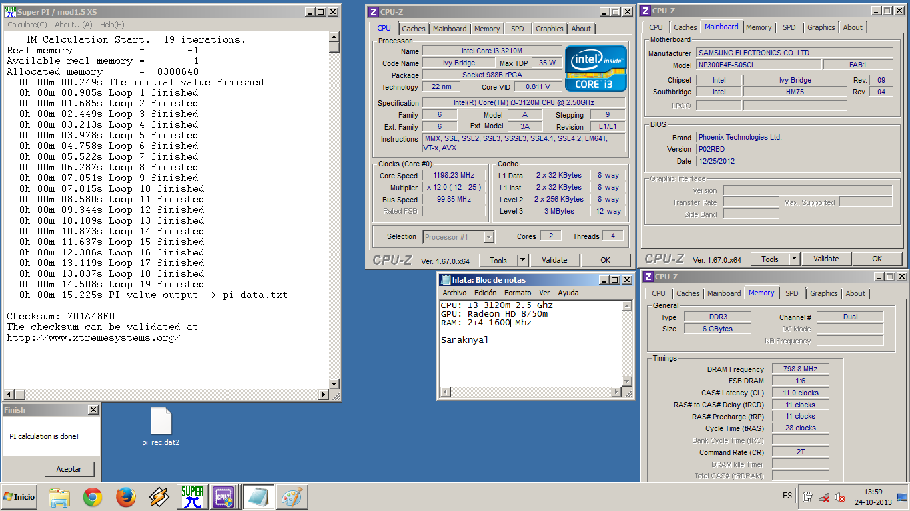Click the network disconnected tray icon

tap(824, 497)
